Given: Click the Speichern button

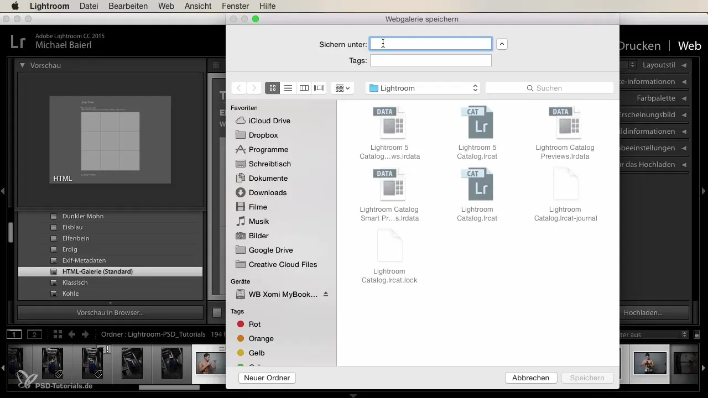Looking at the screenshot, I should tap(587, 378).
